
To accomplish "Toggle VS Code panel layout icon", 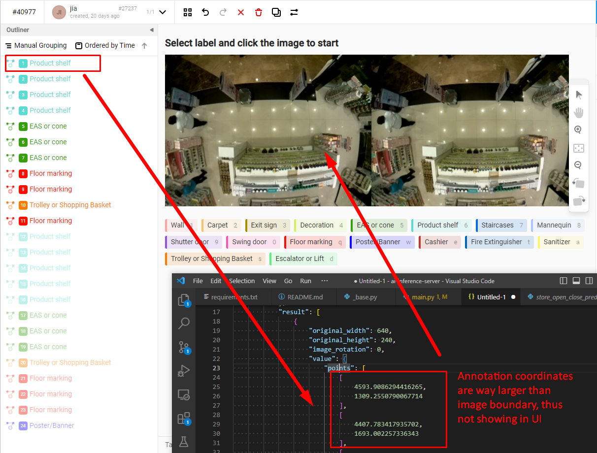I will [576, 281].
